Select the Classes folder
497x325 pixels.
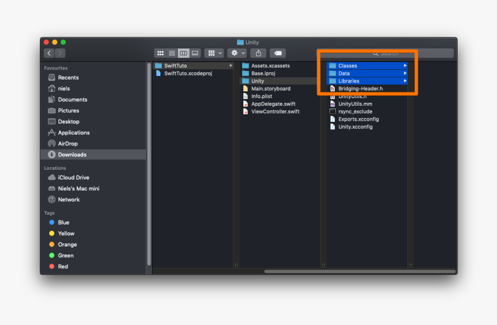click(367, 66)
